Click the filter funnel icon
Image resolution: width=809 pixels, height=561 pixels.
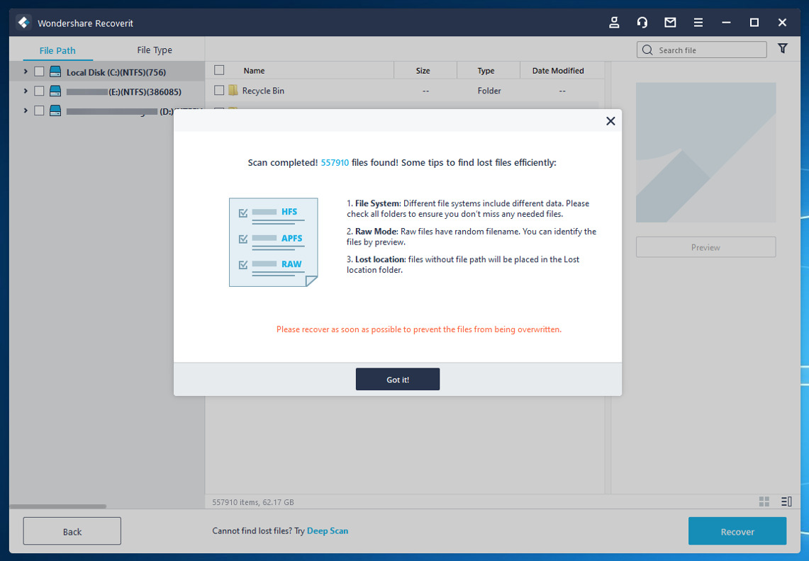[783, 49]
